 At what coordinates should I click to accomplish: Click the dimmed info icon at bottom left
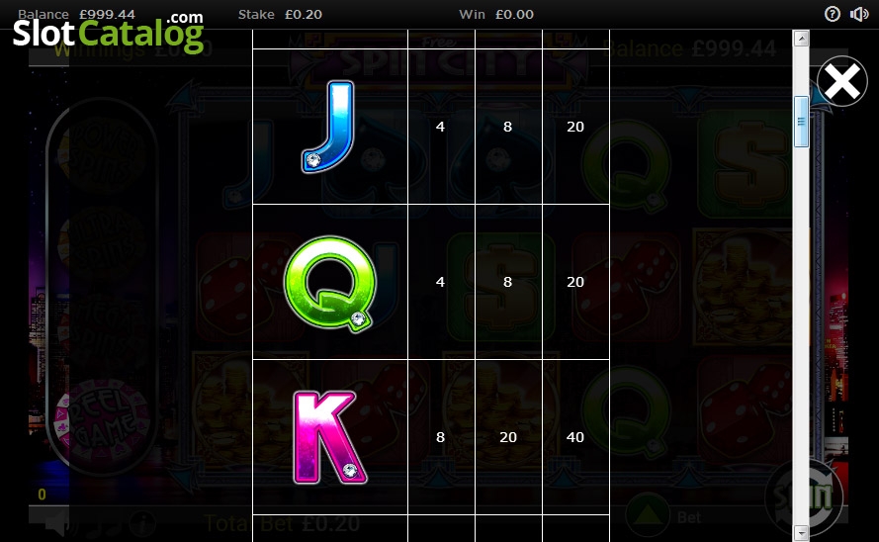[x=142, y=523]
